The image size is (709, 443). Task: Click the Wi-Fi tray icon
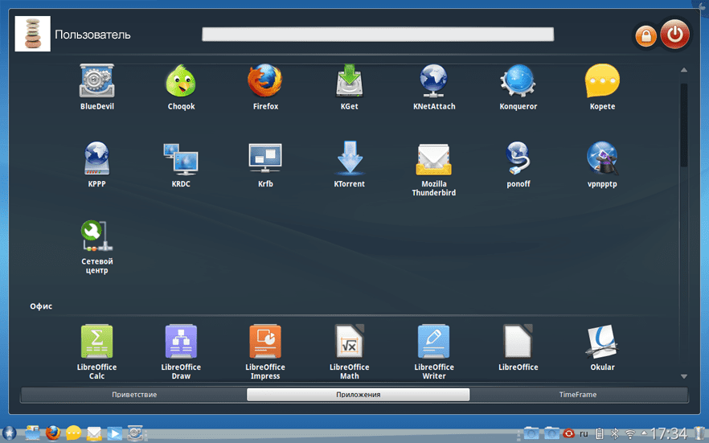[629, 434]
